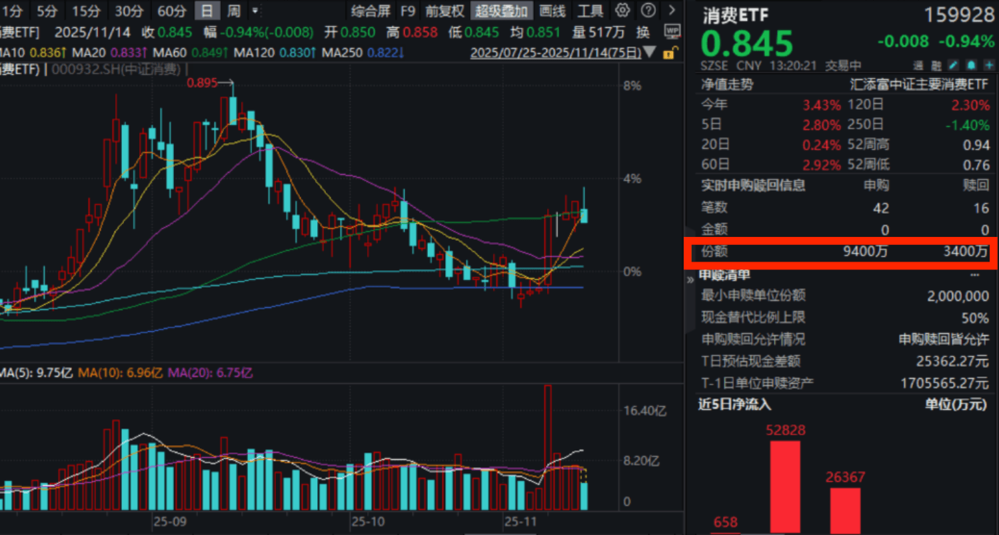The image size is (999, 535).
Task: Click the help question mark icon
Action: click(x=647, y=11)
